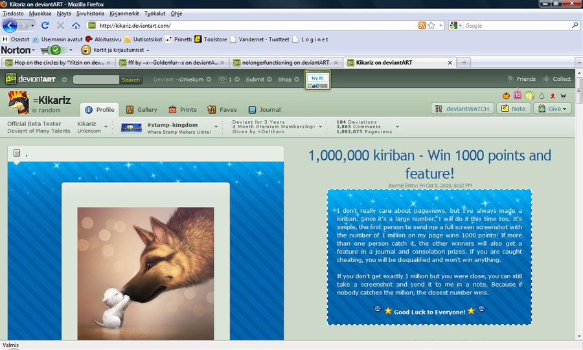Open the Sivuhistoria menu
Image resolution: width=583 pixels, height=350 pixels.
[x=90, y=14]
